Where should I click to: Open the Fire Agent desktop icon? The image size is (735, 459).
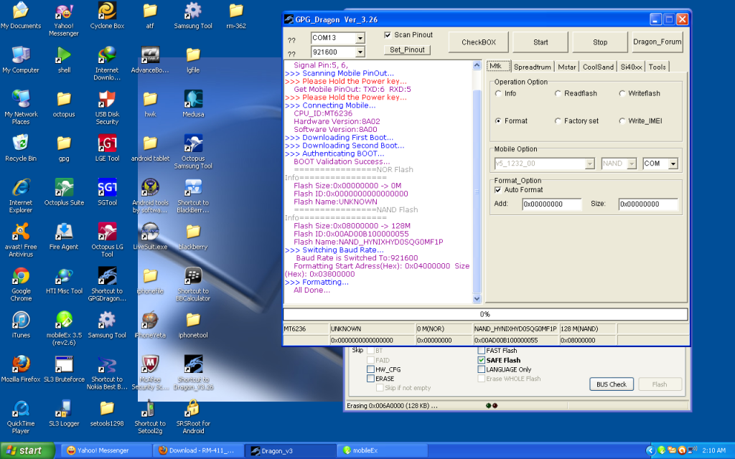click(64, 236)
